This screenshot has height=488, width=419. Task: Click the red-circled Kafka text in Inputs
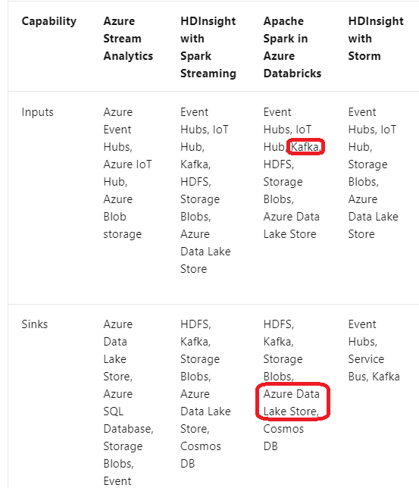(305, 146)
